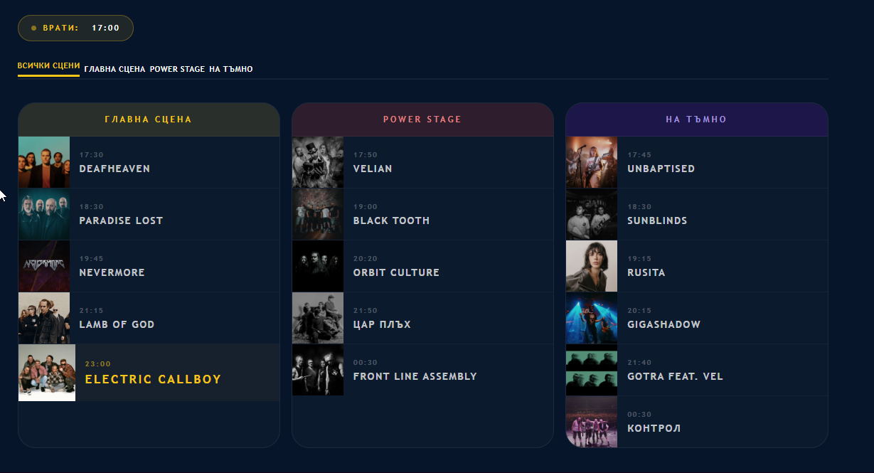Open the Lamb of God band photo
Viewport: 874px width, 473px height.
pyautogui.click(x=44, y=318)
